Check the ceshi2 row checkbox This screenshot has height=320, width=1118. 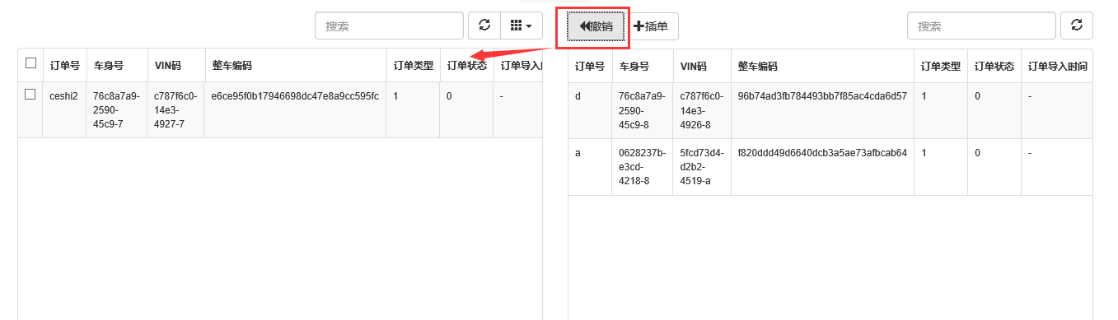(x=30, y=95)
